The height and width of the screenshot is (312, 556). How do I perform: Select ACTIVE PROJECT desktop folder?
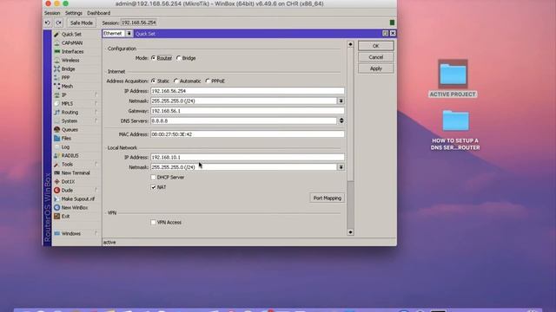(453, 79)
